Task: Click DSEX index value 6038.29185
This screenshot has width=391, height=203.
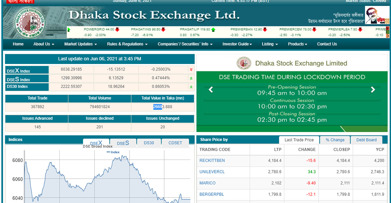Action: point(71,70)
